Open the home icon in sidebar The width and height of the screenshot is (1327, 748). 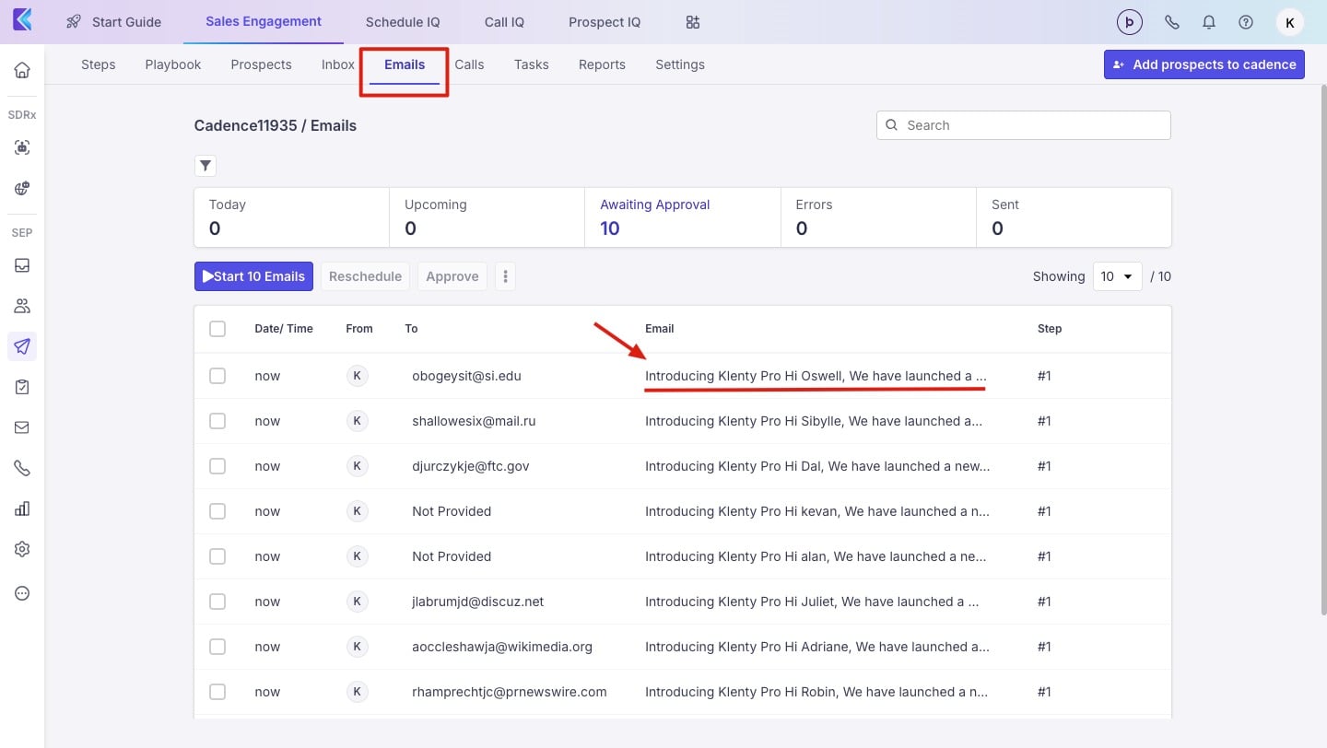tap(22, 70)
